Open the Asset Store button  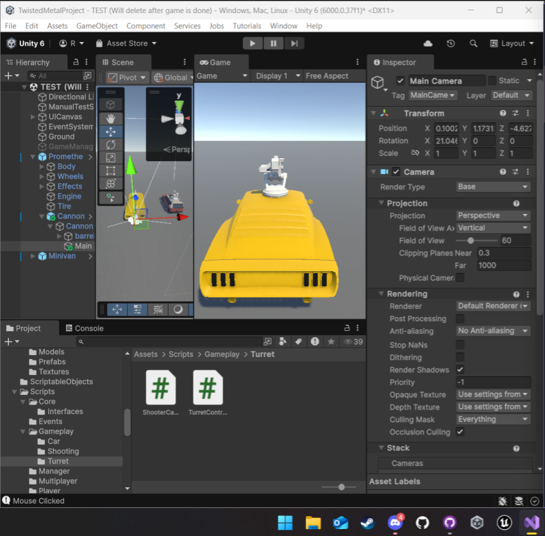tap(126, 43)
